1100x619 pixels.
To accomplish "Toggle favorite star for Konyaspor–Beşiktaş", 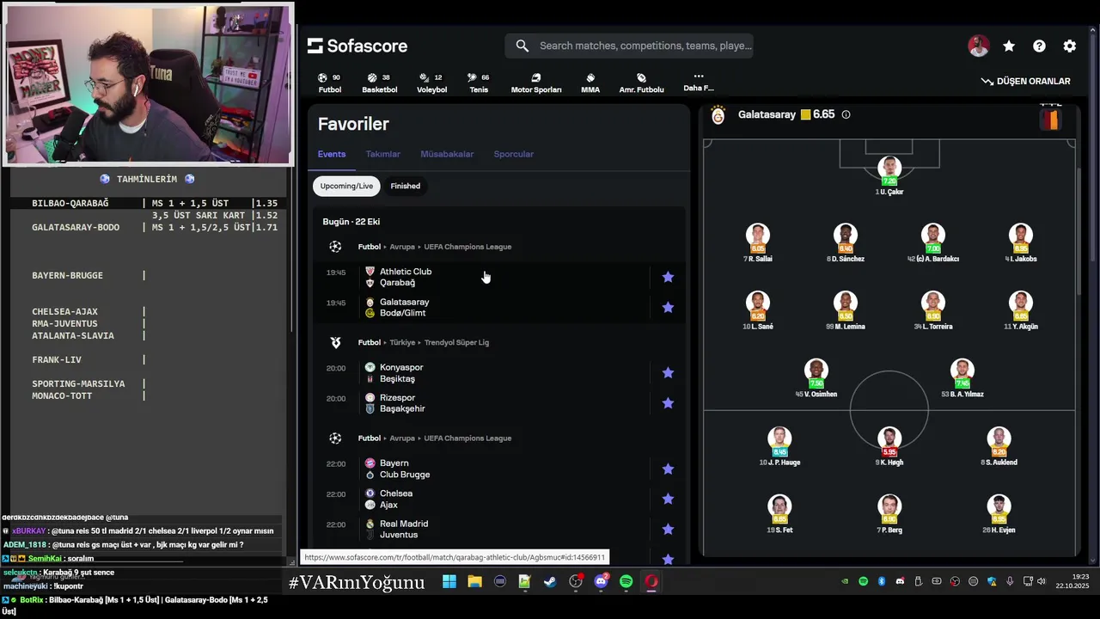I will (x=668, y=372).
